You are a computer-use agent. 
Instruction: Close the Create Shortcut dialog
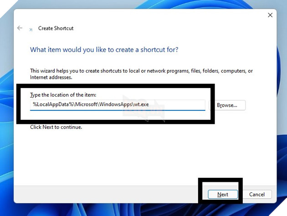[x=270, y=15]
